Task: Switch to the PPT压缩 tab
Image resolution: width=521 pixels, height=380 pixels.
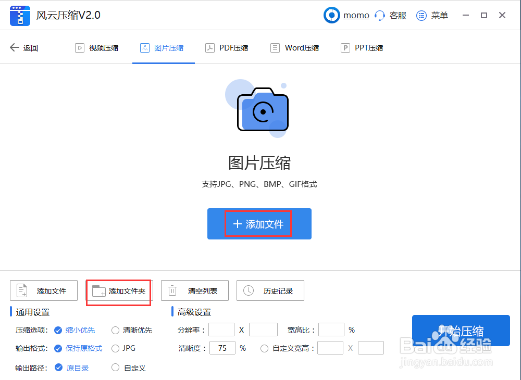Action: tap(362, 48)
